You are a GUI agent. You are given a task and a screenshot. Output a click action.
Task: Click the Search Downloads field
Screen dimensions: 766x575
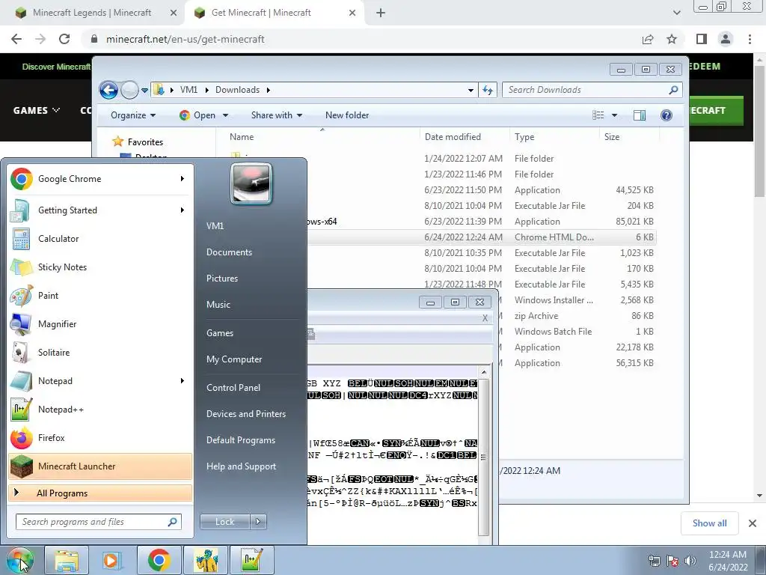(592, 90)
